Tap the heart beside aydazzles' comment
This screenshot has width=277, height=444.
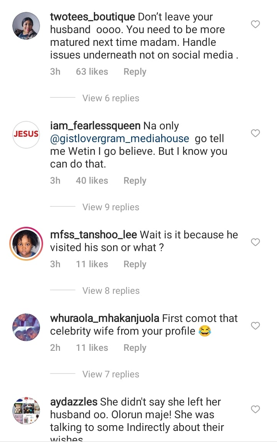click(x=255, y=409)
